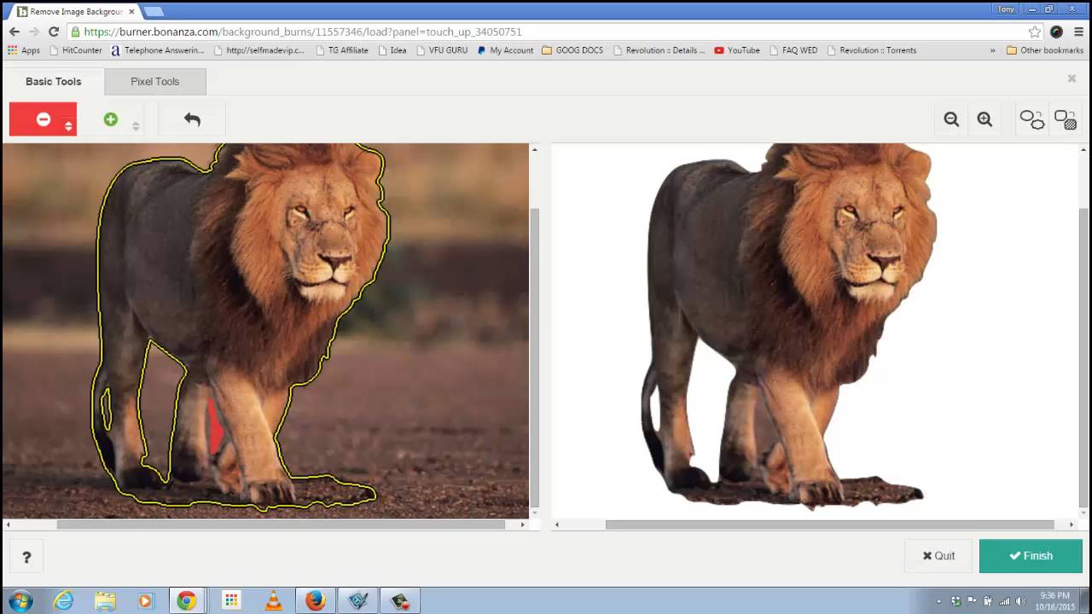This screenshot has height=614, width=1092.
Task: Expand the bookmarks overflow chevron
Action: pyautogui.click(x=992, y=50)
